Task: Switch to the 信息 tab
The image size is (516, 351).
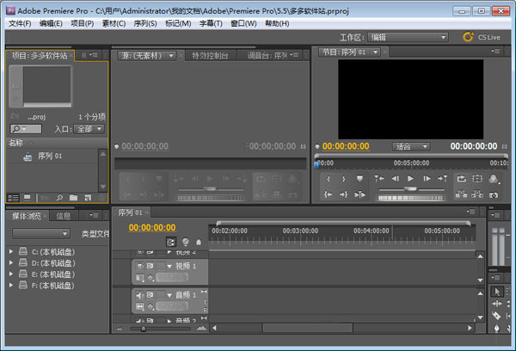Action: click(64, 216)
